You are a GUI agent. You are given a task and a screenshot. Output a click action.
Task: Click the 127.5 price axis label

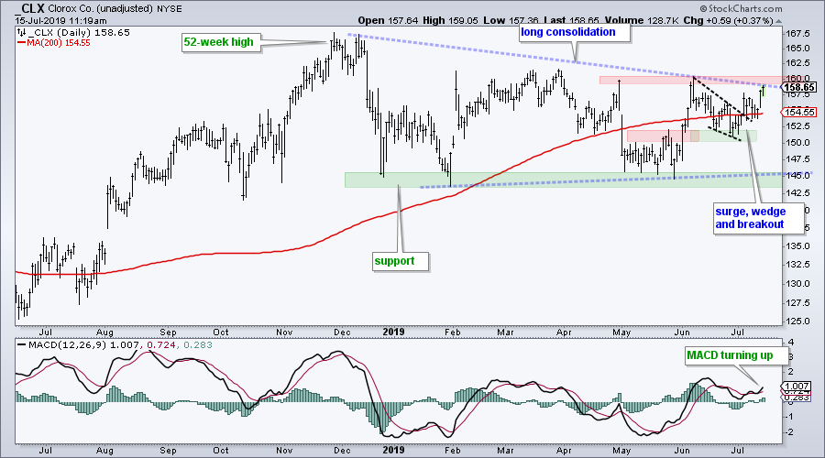click(x=798, y=303)
